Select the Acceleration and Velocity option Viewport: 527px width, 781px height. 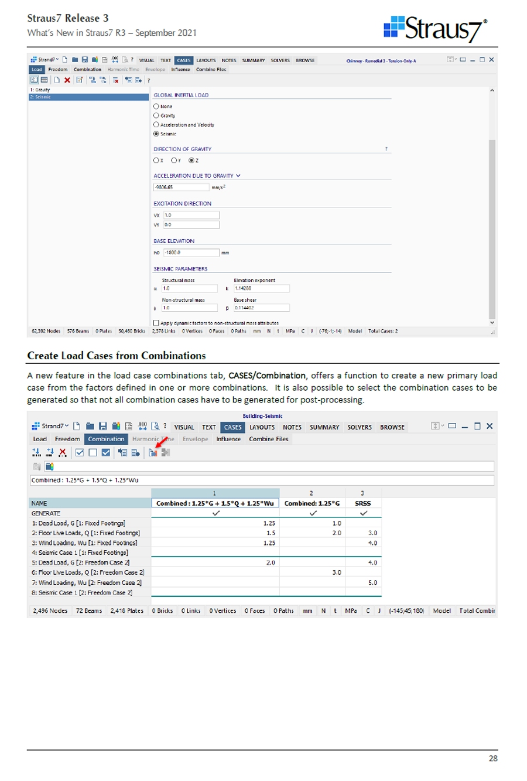tap(156, 125)
